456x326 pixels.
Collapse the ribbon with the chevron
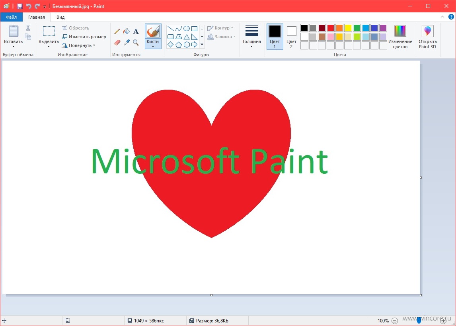[x=442, y=17]
